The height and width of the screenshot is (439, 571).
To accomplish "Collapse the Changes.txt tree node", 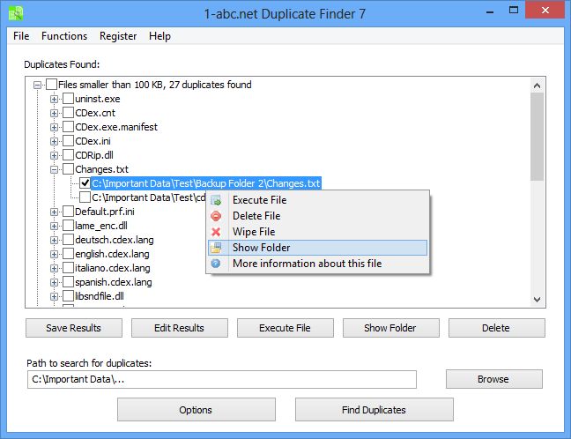I will point(55,169).
